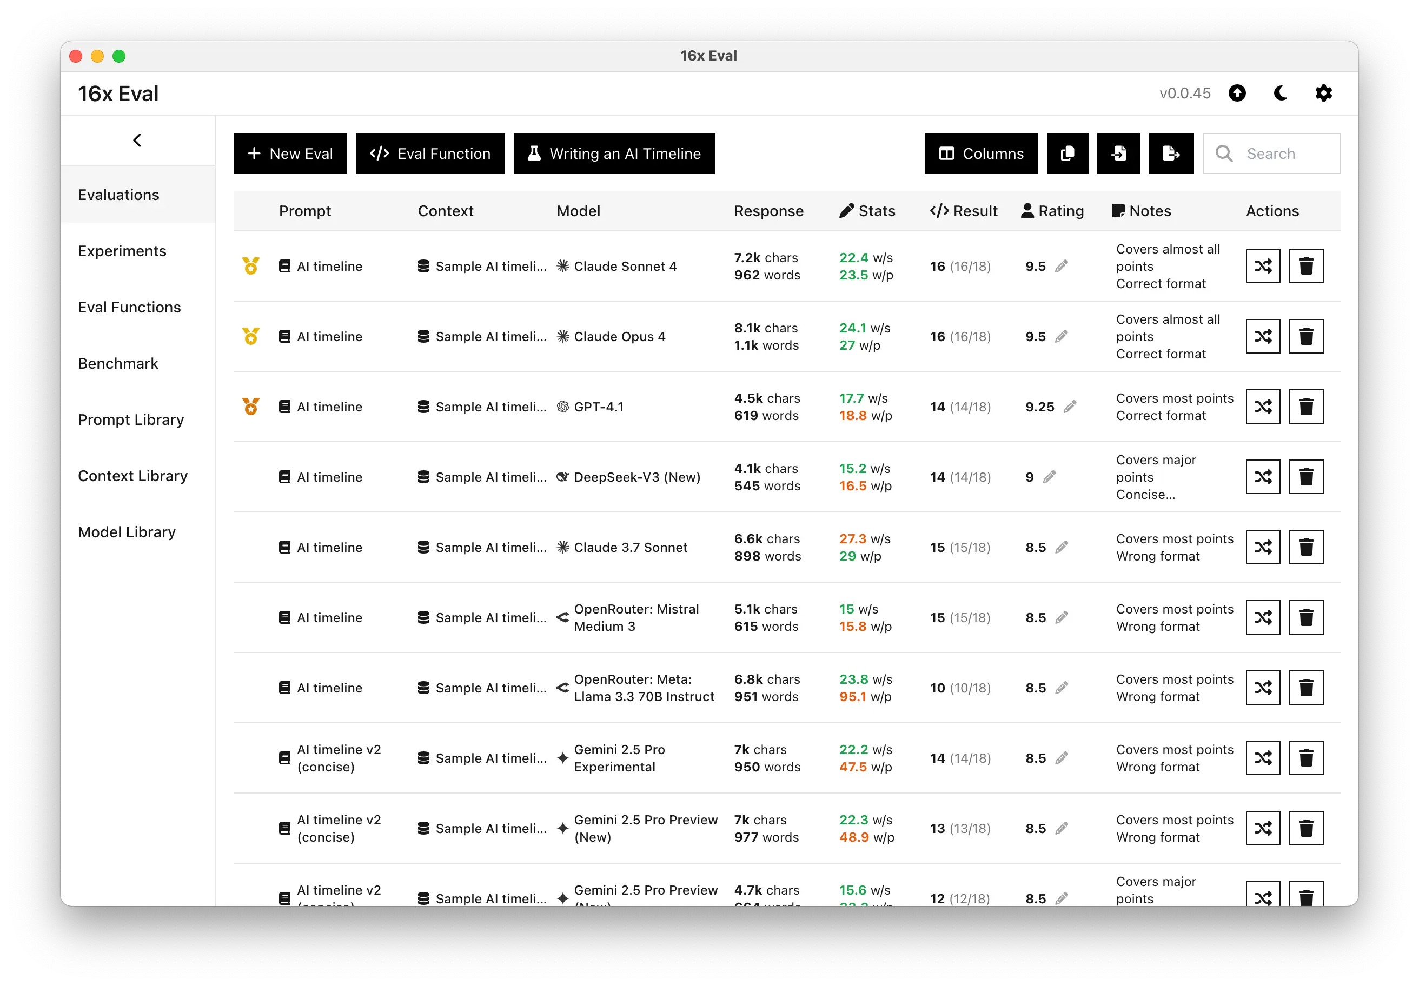This screenshot has width=1419, height=986.
Task: Click shuffle icon in Llama 3.3 70B row
Action: point(1263,688)
